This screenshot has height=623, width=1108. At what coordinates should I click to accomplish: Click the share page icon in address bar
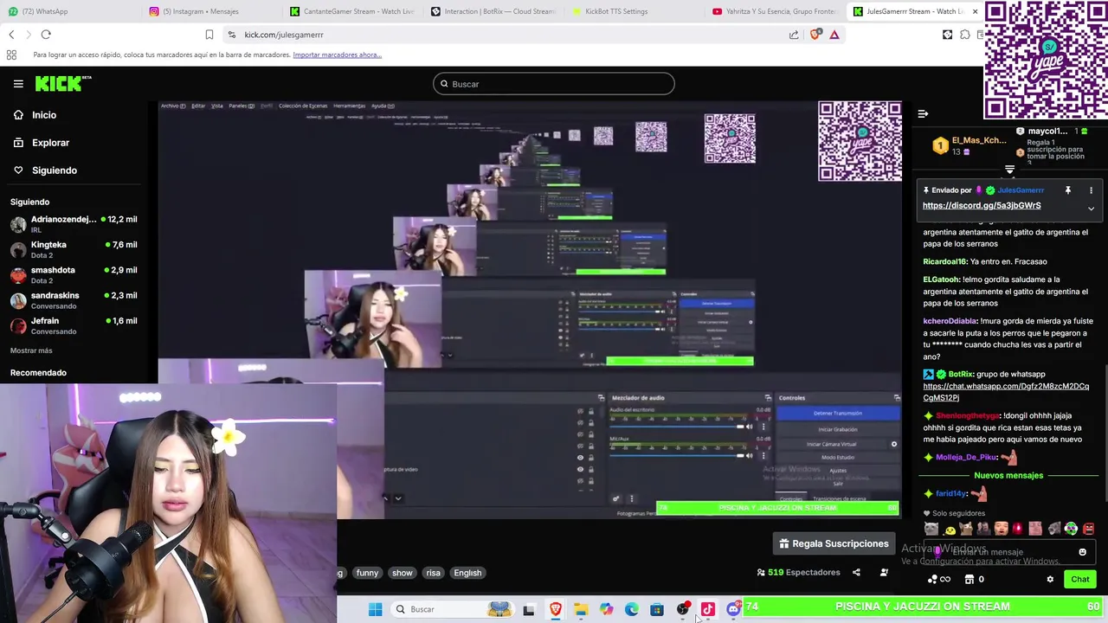794,35
